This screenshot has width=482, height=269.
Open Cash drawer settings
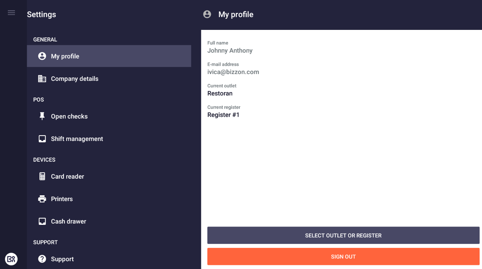pos(109,221)
